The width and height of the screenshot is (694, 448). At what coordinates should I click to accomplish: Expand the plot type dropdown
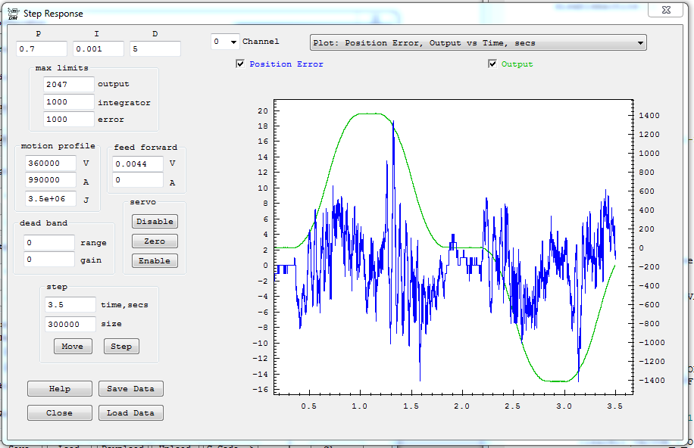(640, 43)
